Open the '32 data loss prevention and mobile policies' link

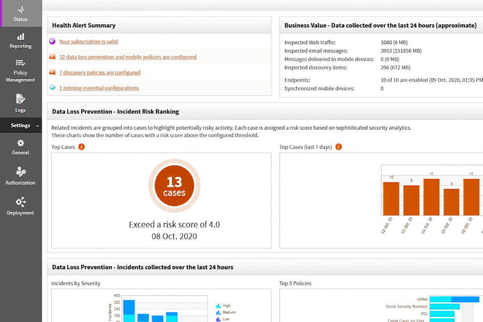click(x=127, y=57)
